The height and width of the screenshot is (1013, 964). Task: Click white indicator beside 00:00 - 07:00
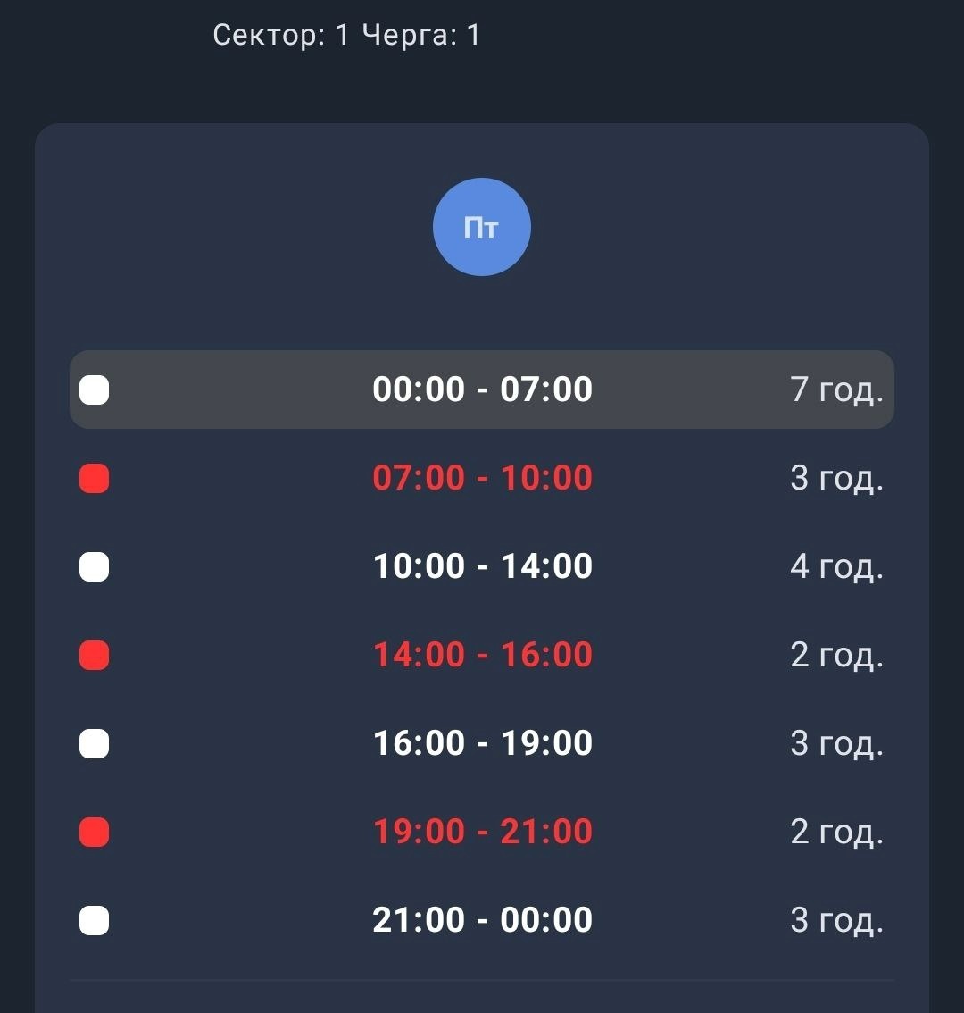coord(95,390)
